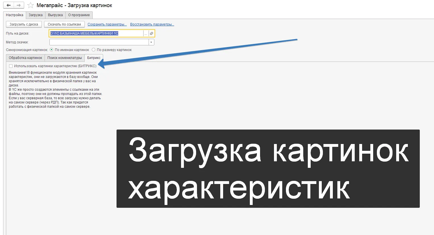Switch to the Настройка tab
This screenshot has width=434, height=235.
coord(14,15)
